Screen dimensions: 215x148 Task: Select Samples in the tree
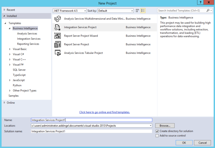click(13, 96)
